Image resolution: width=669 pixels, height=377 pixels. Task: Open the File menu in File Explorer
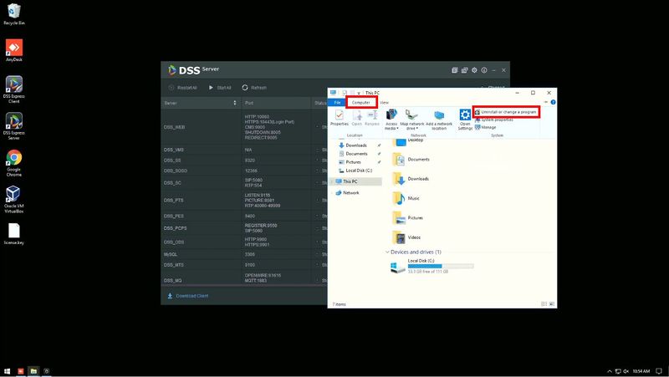pyautogui.click(x=337, y=102)
